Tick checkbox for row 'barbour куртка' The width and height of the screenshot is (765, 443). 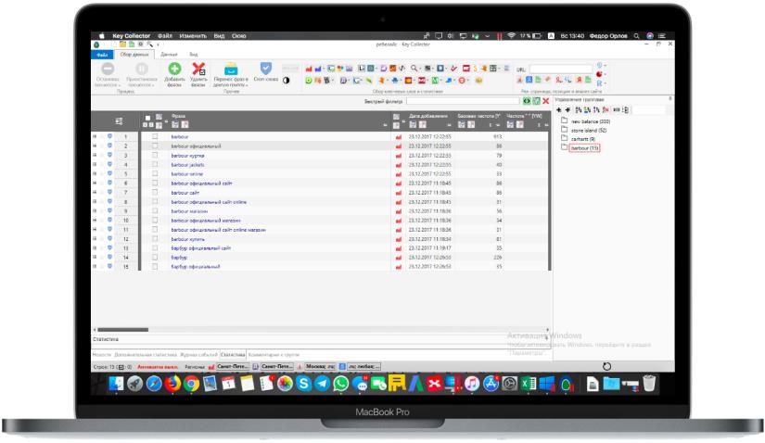coord(155,155)
